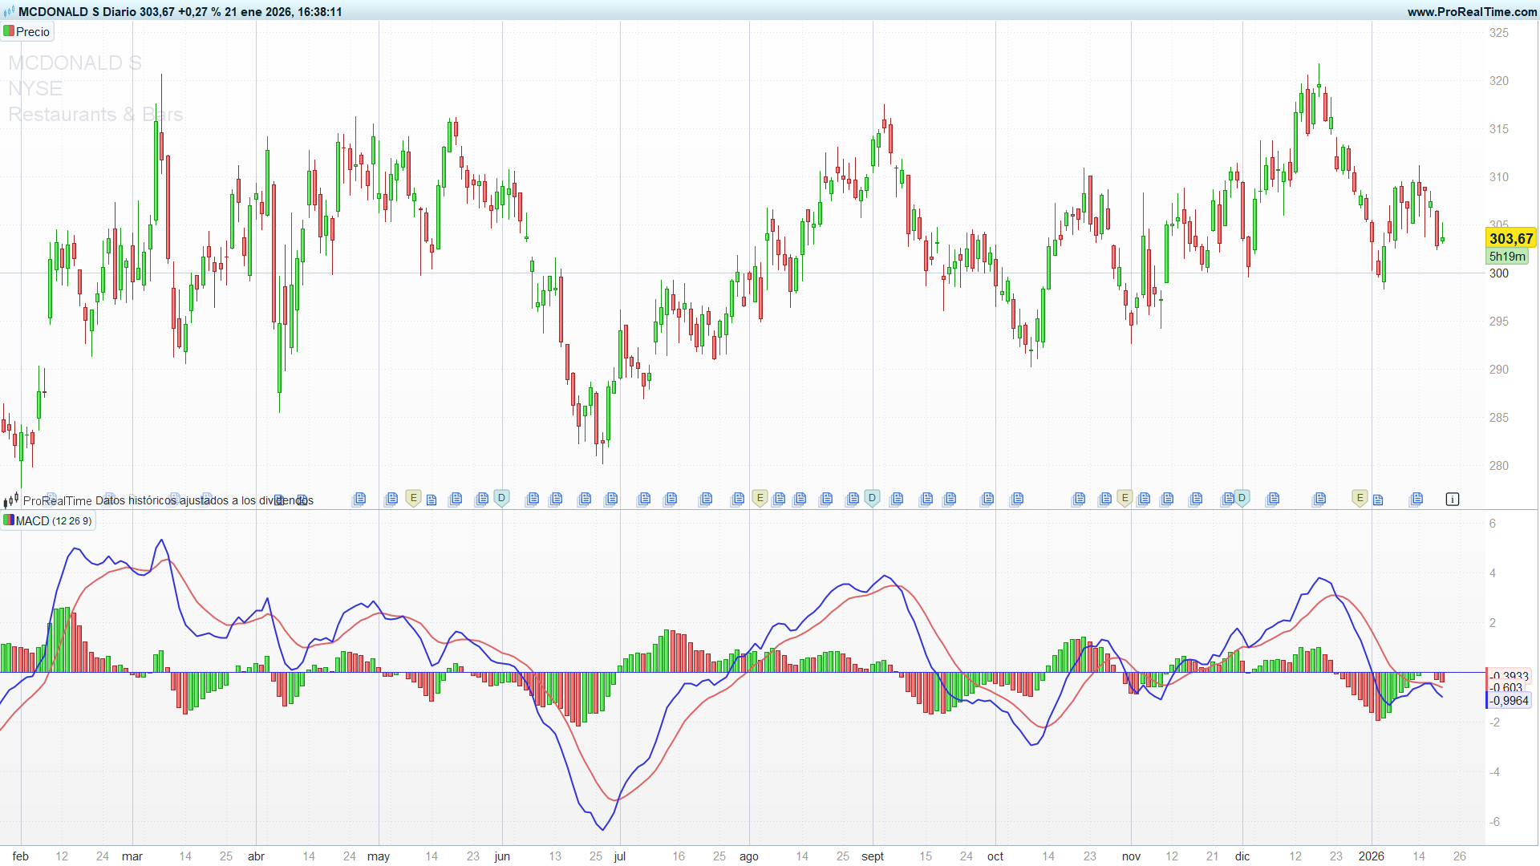
Task: Click the candlestick icon before the ProRealTime data note
Action: tap(10, 500)
